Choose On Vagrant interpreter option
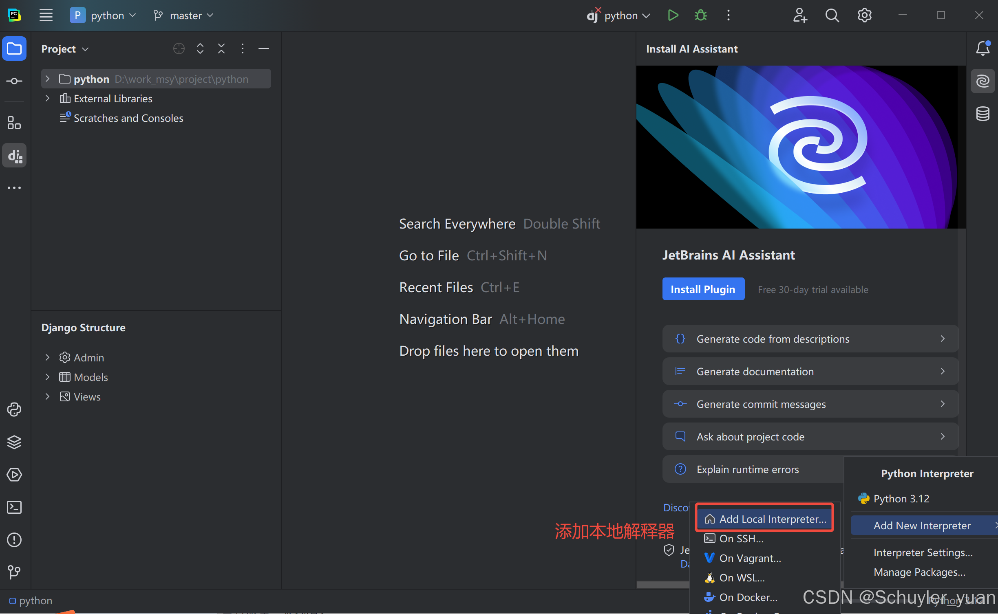The height and width of the screenshot is (614, 998). pos(765,558)
